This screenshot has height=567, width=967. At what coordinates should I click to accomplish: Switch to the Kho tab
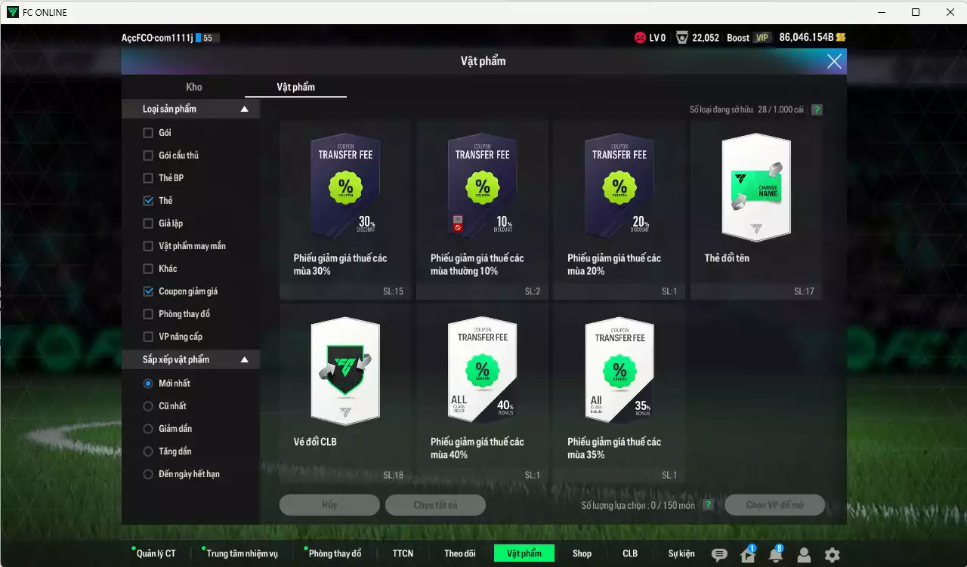coord(193,87)
